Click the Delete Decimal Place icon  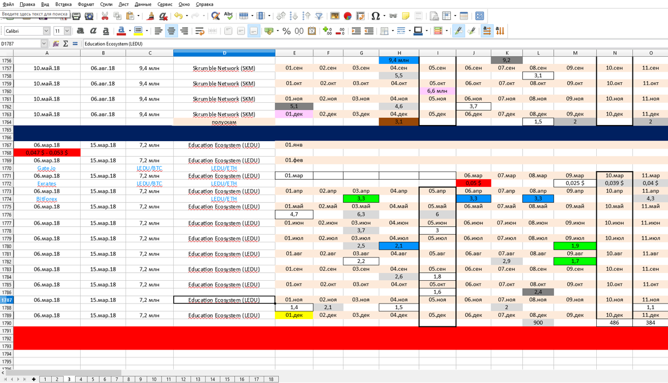click(340, 31)
